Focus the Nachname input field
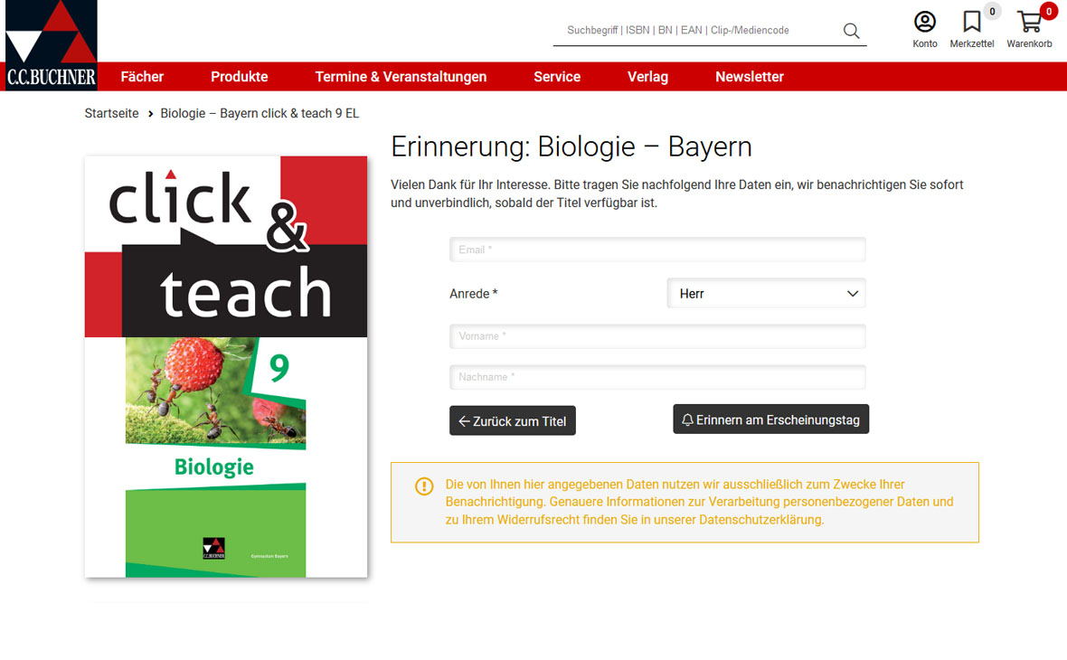The width and height of the screenshot is (1067, 660). point(657,377)
